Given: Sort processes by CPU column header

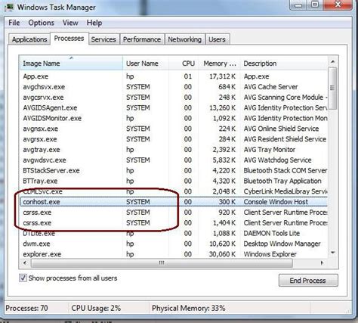Looking at the screenshot, I should click(188, 64).
